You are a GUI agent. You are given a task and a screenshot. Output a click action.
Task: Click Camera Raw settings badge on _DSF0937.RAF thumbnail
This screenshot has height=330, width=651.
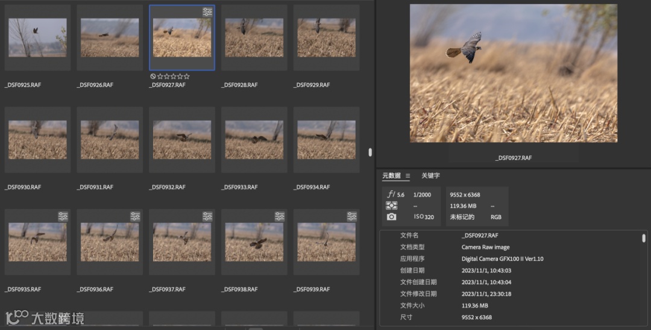pos(207,216)
